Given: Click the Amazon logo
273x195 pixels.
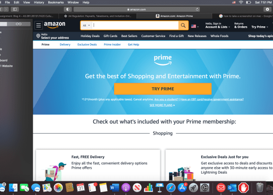Looking at the screenshot, I should click(55, 25).
